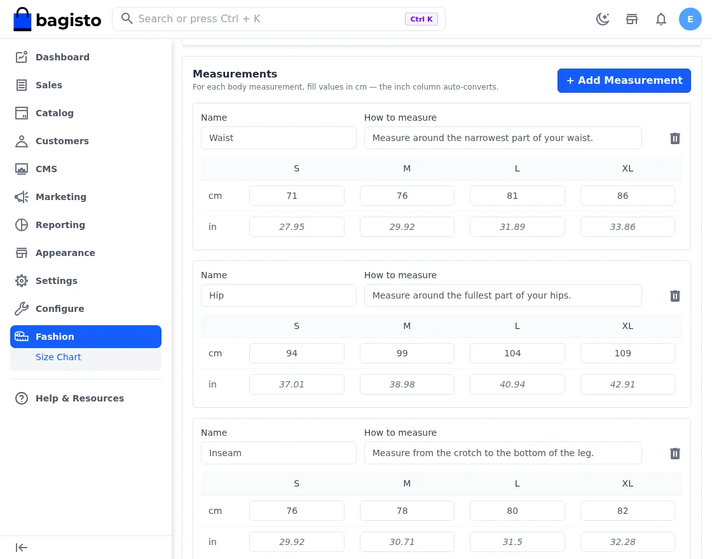
Task: Click Waist M cm field 76
Action: (x=407, y=196)
